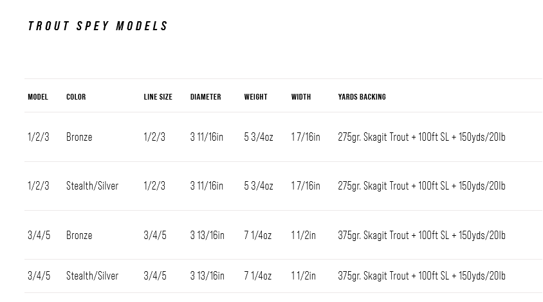Select Stealth/Silver in the last 3/4/5 row
Screen dimensions: 543x302
[92, 276]
